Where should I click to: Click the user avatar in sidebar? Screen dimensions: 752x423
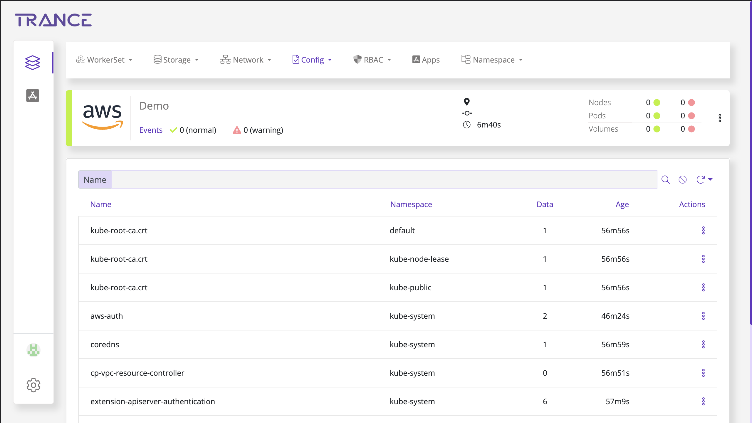point(33,350)
